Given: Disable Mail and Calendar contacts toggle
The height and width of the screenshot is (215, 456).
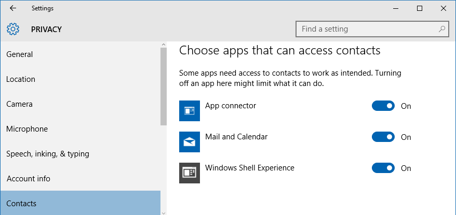Looking at the screenshot, I should coord(383,137).
